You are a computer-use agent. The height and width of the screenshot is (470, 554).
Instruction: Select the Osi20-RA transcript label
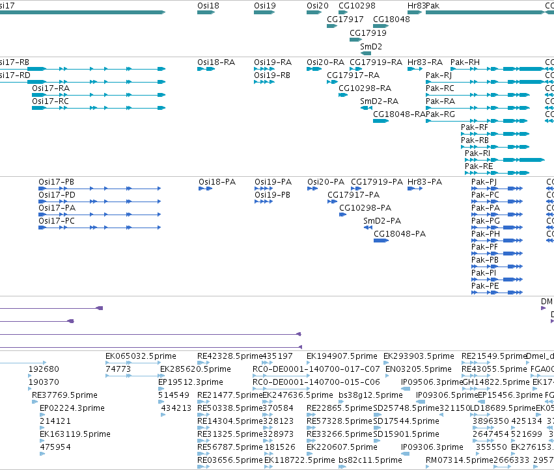point(325,62)
